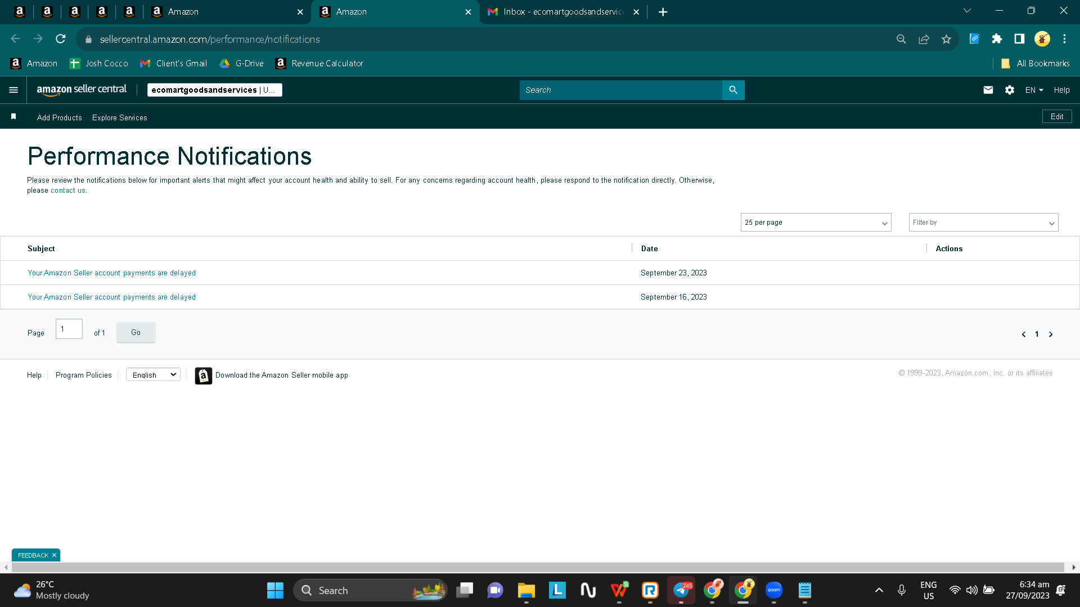The image size is (1080, 607).
Task: Click the FEEDBACK tab label
Action: click(33, 555)
